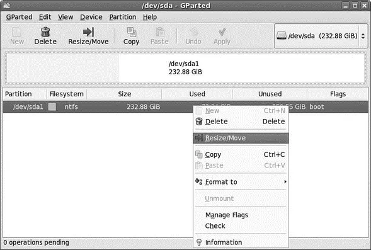
Task: Click the blank page icon beside New in context menu
Action: tap(199, 110)
